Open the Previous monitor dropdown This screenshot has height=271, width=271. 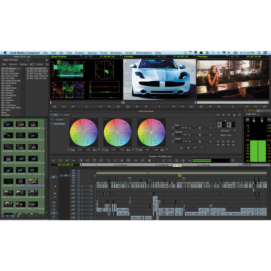(x=227, y=56)
